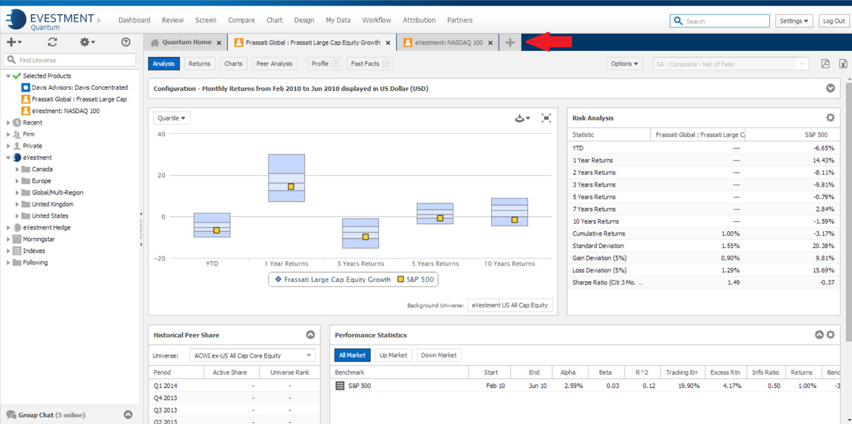Expand the Canada folder
This screenshot has width=852, height=424.
(17, 169)
